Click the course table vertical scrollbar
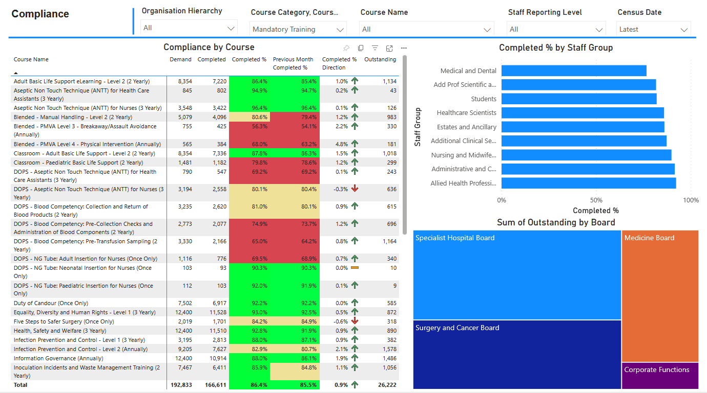Viewport: 707px width, 393px height. tap(405, 145)
